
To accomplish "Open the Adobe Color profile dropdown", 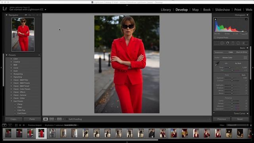I will click(x=227, y=58).
